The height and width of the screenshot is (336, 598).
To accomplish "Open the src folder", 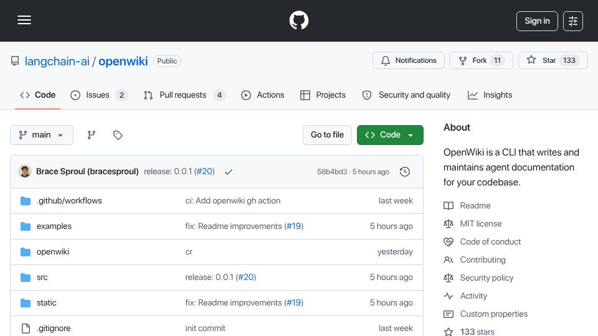I will click(42, 278).
